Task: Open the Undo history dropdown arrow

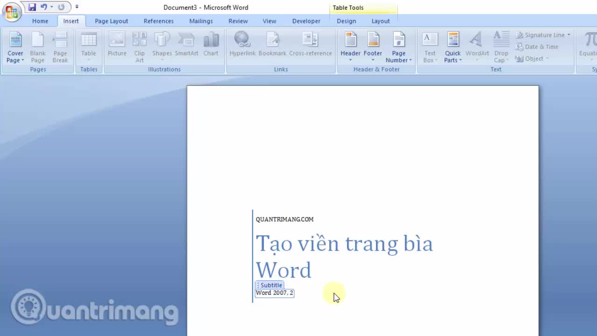Action: [x=51, y=7]
